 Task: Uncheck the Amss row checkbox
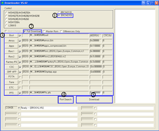pos(20,41)
